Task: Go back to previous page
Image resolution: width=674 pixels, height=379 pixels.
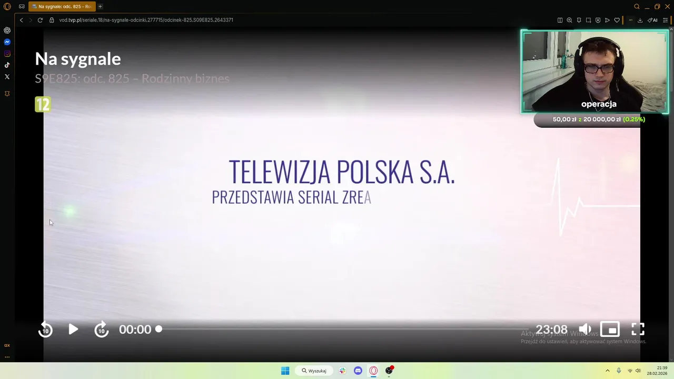Action: tap(21, 20)
